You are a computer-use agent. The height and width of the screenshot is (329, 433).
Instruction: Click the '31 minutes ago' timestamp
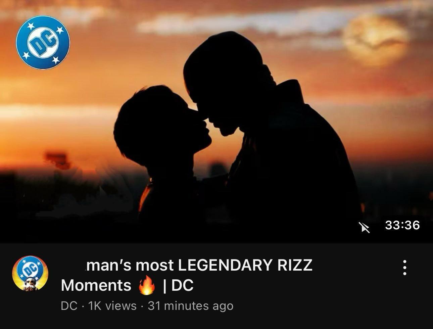tap(190, 306)
